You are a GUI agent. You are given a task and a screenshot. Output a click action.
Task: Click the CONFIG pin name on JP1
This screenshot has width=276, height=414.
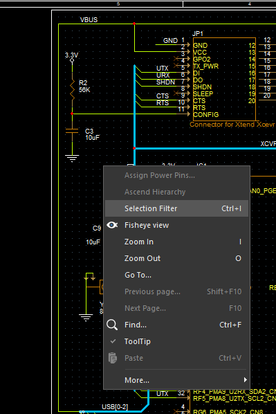coord(206,115)
